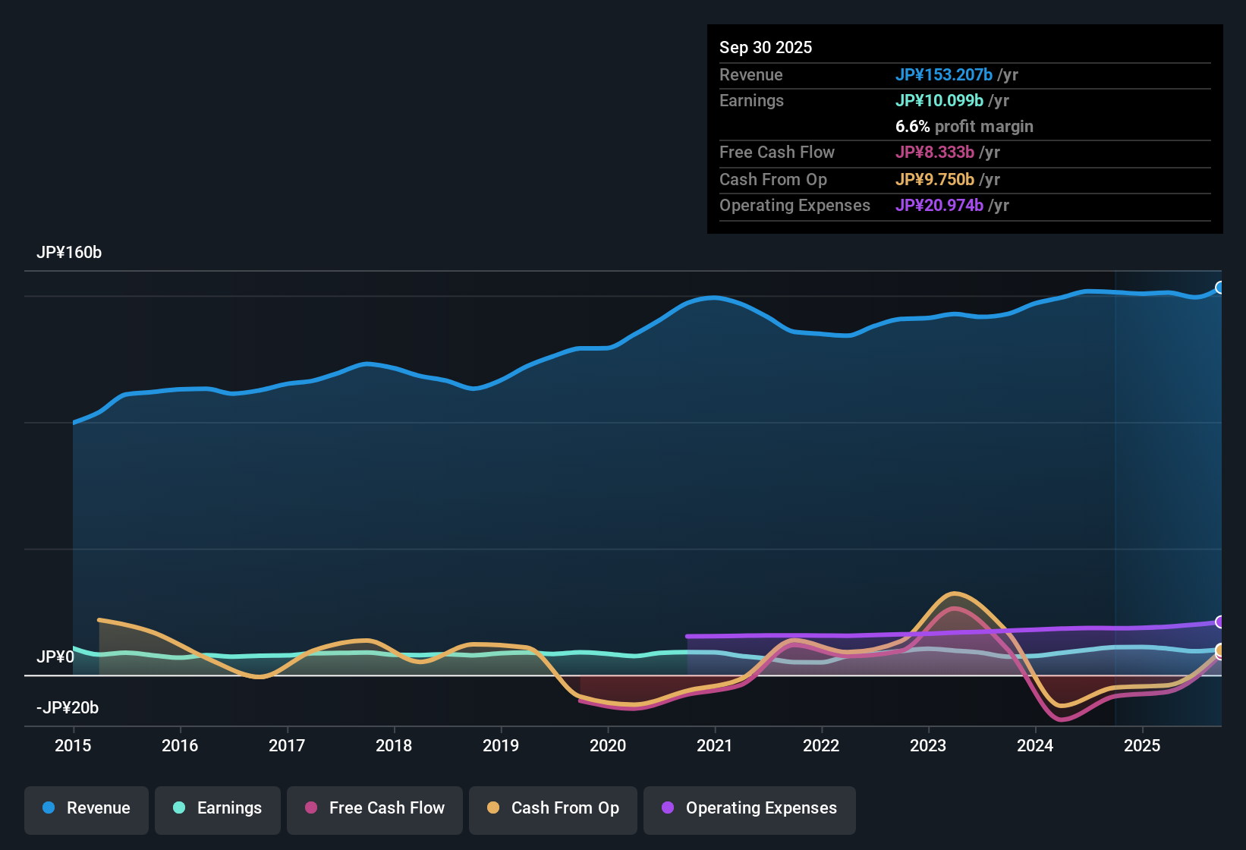Click the Sep 30 2025 tooltip header
The height and width of the screenshot is (850, 1246).
click(766, 47)
